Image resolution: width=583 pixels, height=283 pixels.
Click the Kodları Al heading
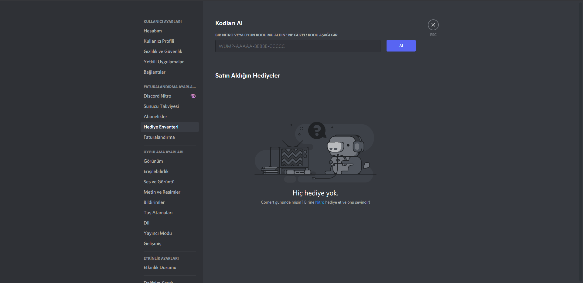click(229, 23)
